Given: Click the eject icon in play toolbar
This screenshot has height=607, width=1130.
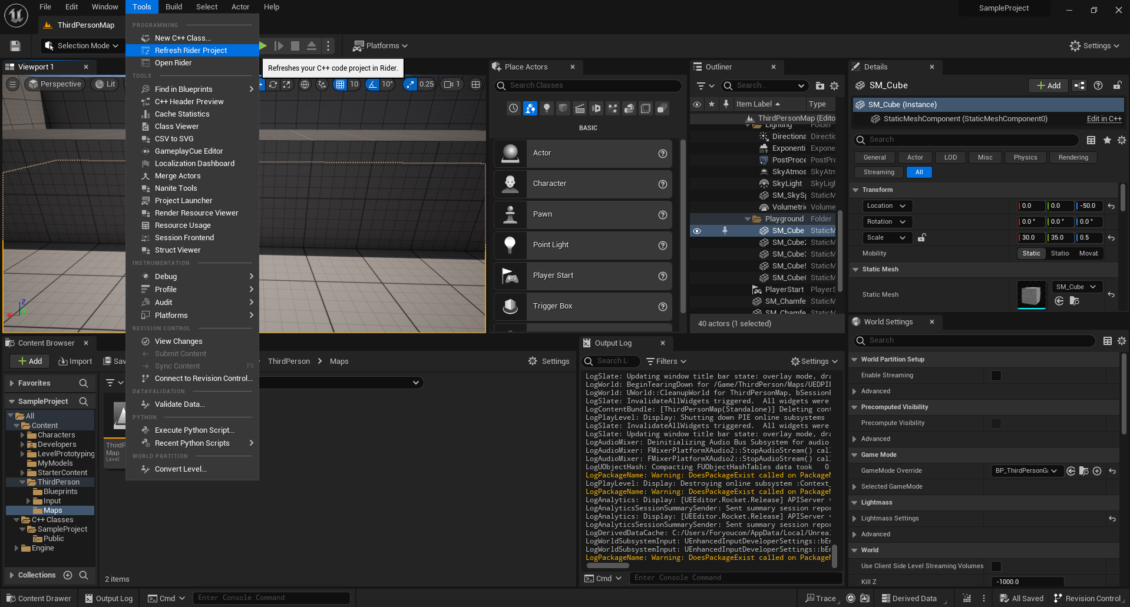Looking at the screenshot, I should (312, 46).
